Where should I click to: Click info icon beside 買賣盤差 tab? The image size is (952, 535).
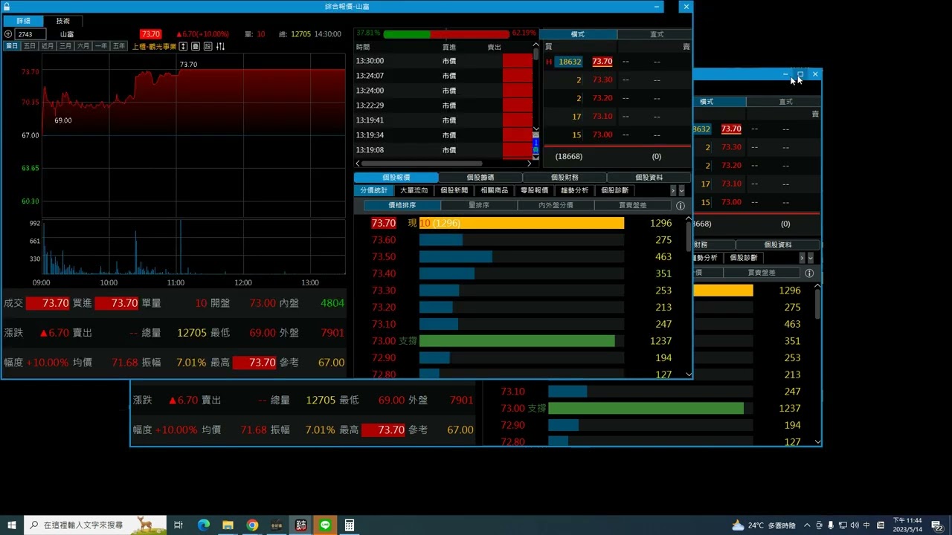(x=680, y=206)
